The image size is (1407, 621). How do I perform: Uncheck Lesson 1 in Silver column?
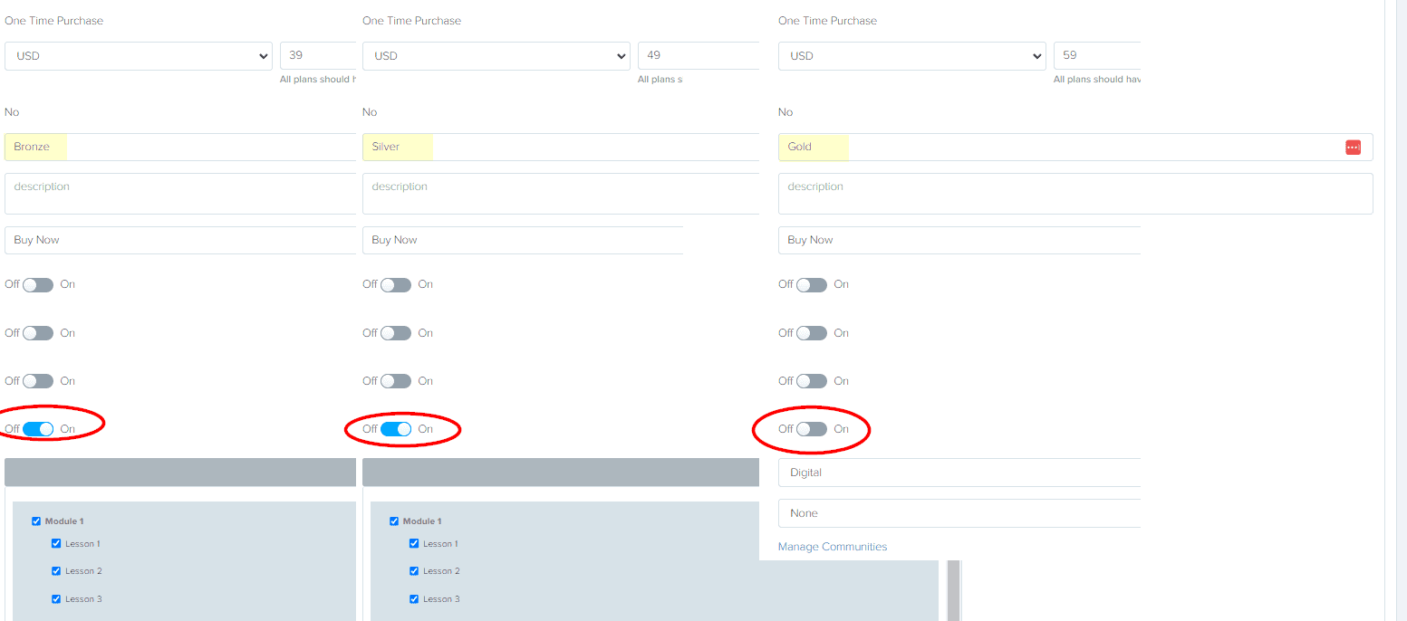414,543
